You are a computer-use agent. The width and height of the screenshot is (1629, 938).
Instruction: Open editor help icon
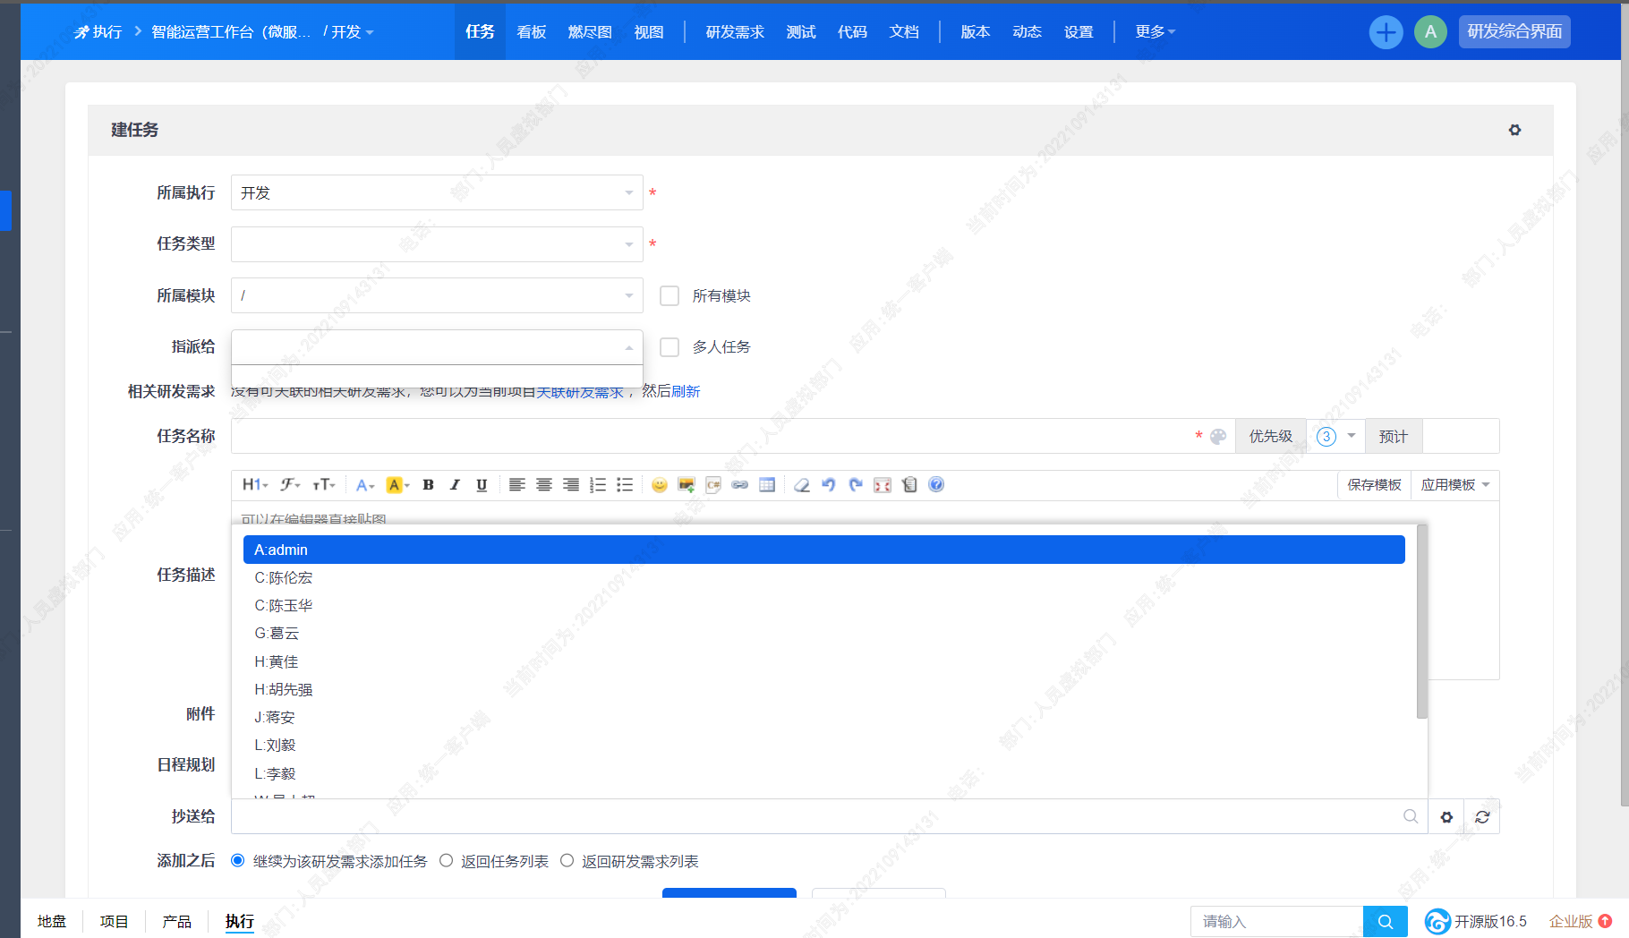point(936,484)
